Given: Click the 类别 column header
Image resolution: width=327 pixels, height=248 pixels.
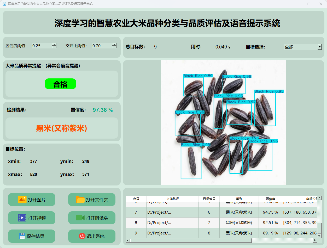Looking at the screenshot, I should tap(239, 199).
